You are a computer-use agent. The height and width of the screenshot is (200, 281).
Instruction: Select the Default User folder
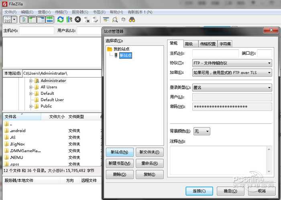click(x=52, y=100)
